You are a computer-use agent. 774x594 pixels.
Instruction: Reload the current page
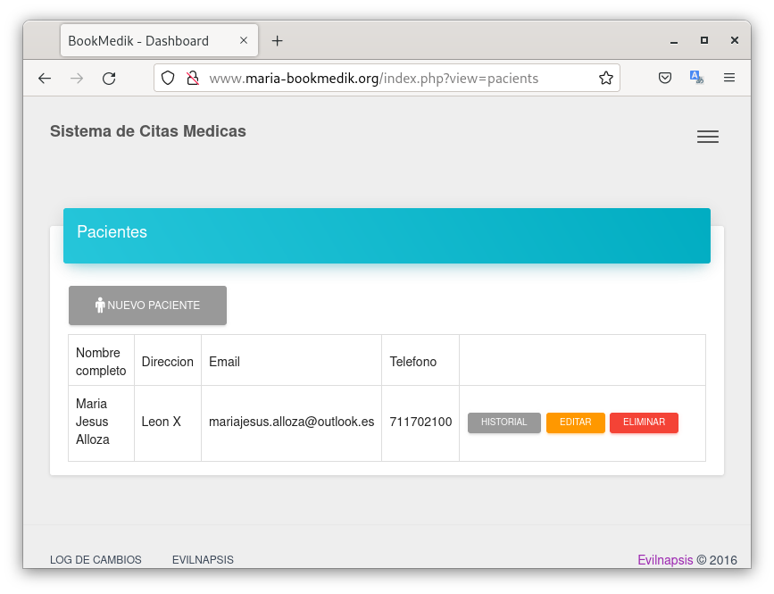[x=109, y=79]
